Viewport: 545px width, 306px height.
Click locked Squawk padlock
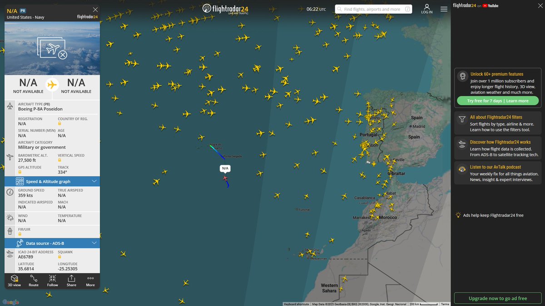coord(59,257)
